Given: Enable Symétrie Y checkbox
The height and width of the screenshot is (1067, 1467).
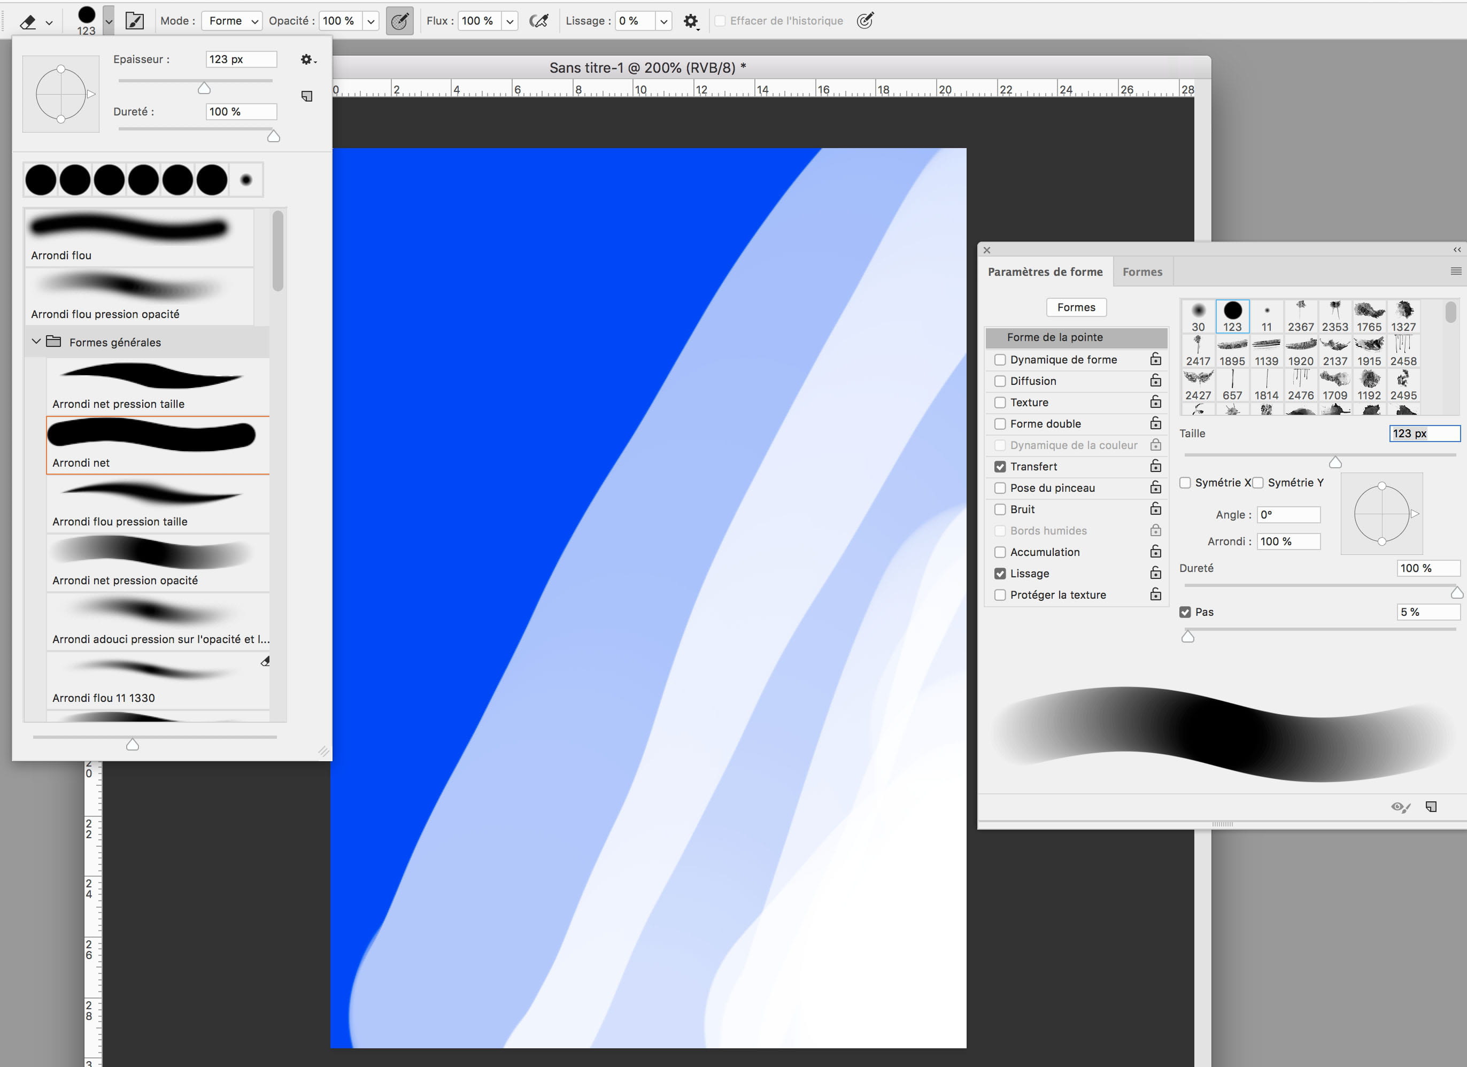Looking at the screenshot, I should tap(1257, 482).
